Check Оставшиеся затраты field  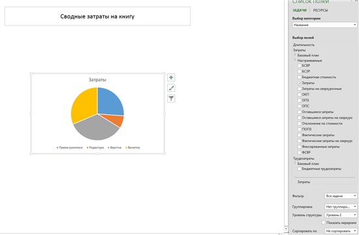pos(299,112)
